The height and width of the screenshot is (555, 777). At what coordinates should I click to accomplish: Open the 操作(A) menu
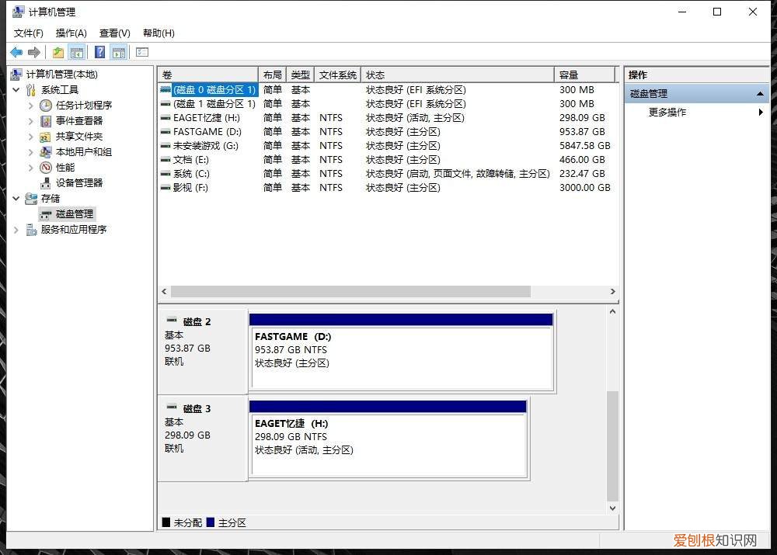tap(71, 33)
